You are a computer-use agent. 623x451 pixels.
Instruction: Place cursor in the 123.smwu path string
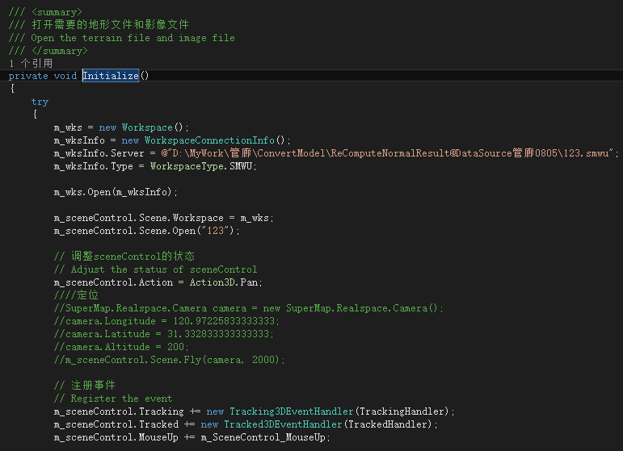[389, 153]
